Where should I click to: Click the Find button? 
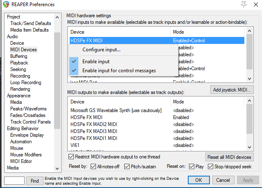tap(35, 181)
